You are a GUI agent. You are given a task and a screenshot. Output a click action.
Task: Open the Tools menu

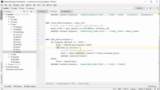(39, 5)
